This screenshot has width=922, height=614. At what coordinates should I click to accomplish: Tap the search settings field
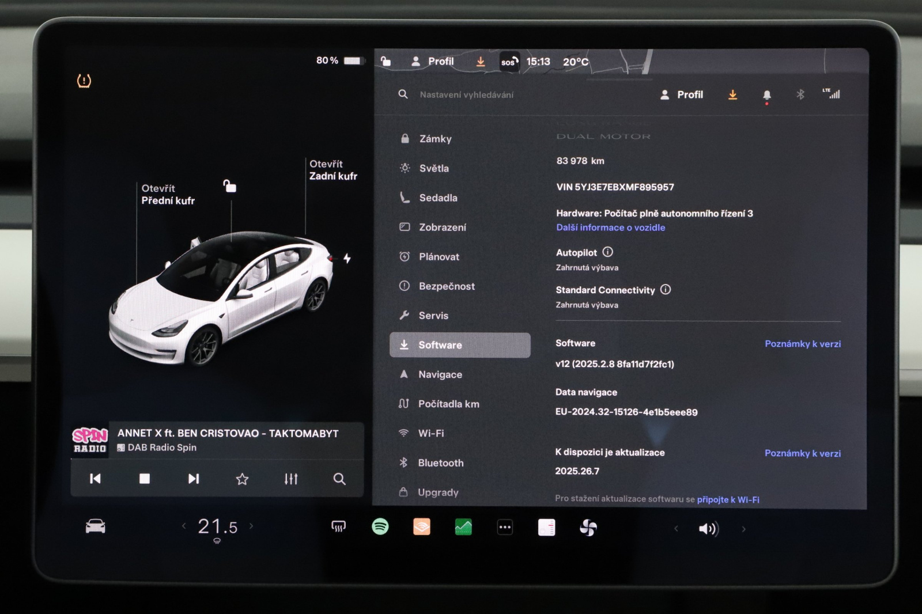(x=467, y=94)
